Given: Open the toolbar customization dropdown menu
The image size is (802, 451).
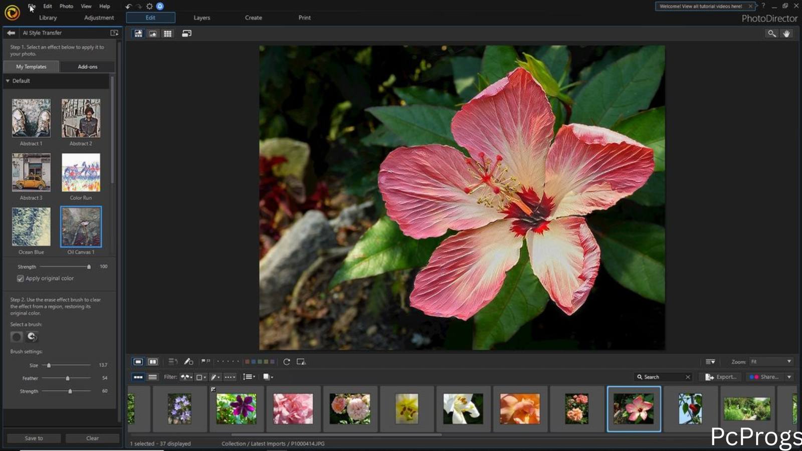Looking at the screenshot, I should click(x=710, y=362).
